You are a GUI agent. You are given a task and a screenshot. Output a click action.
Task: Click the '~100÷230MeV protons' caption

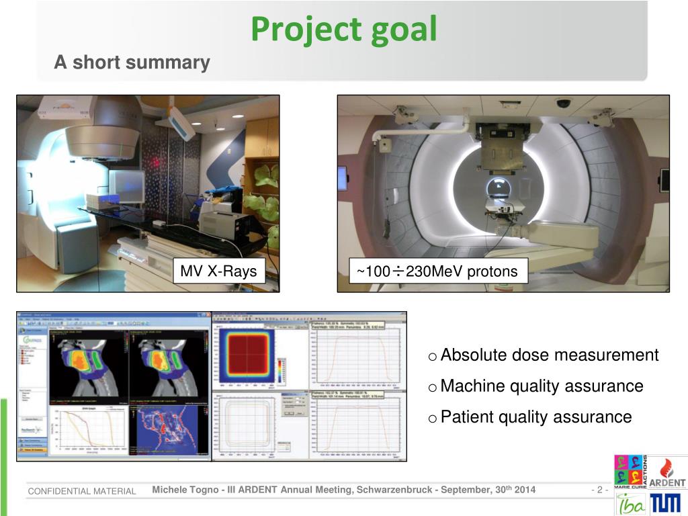click(437, 271)
